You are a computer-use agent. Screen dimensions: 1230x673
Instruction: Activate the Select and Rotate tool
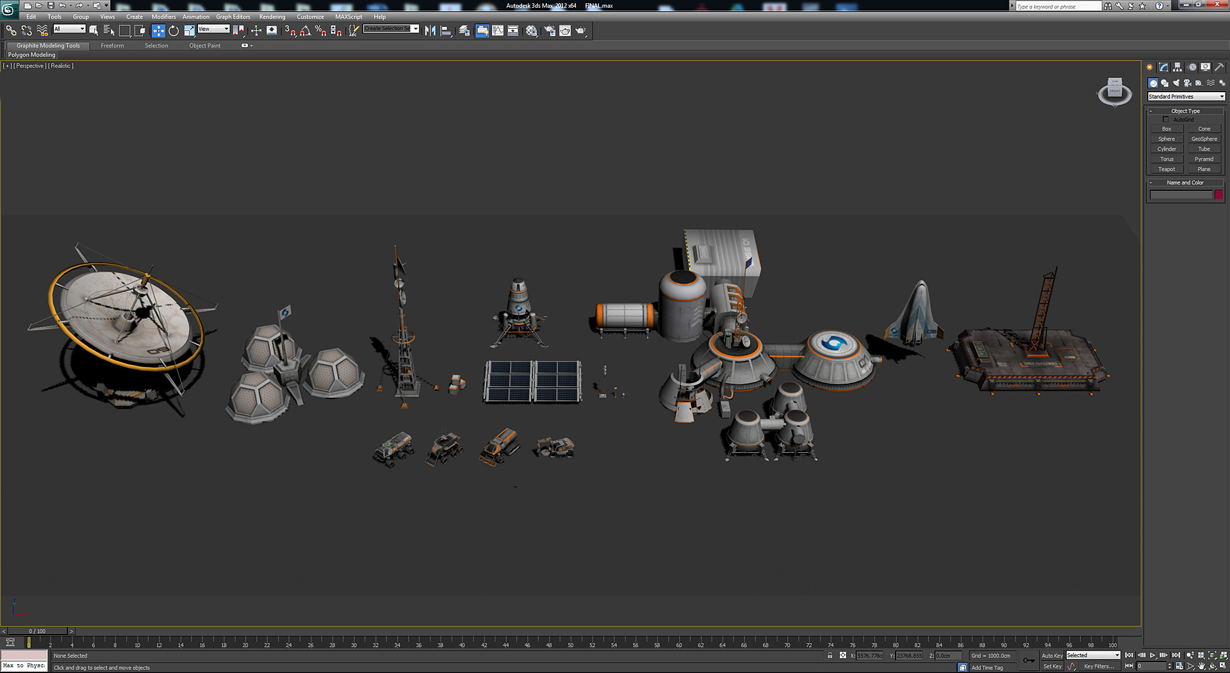click(173, 29)
